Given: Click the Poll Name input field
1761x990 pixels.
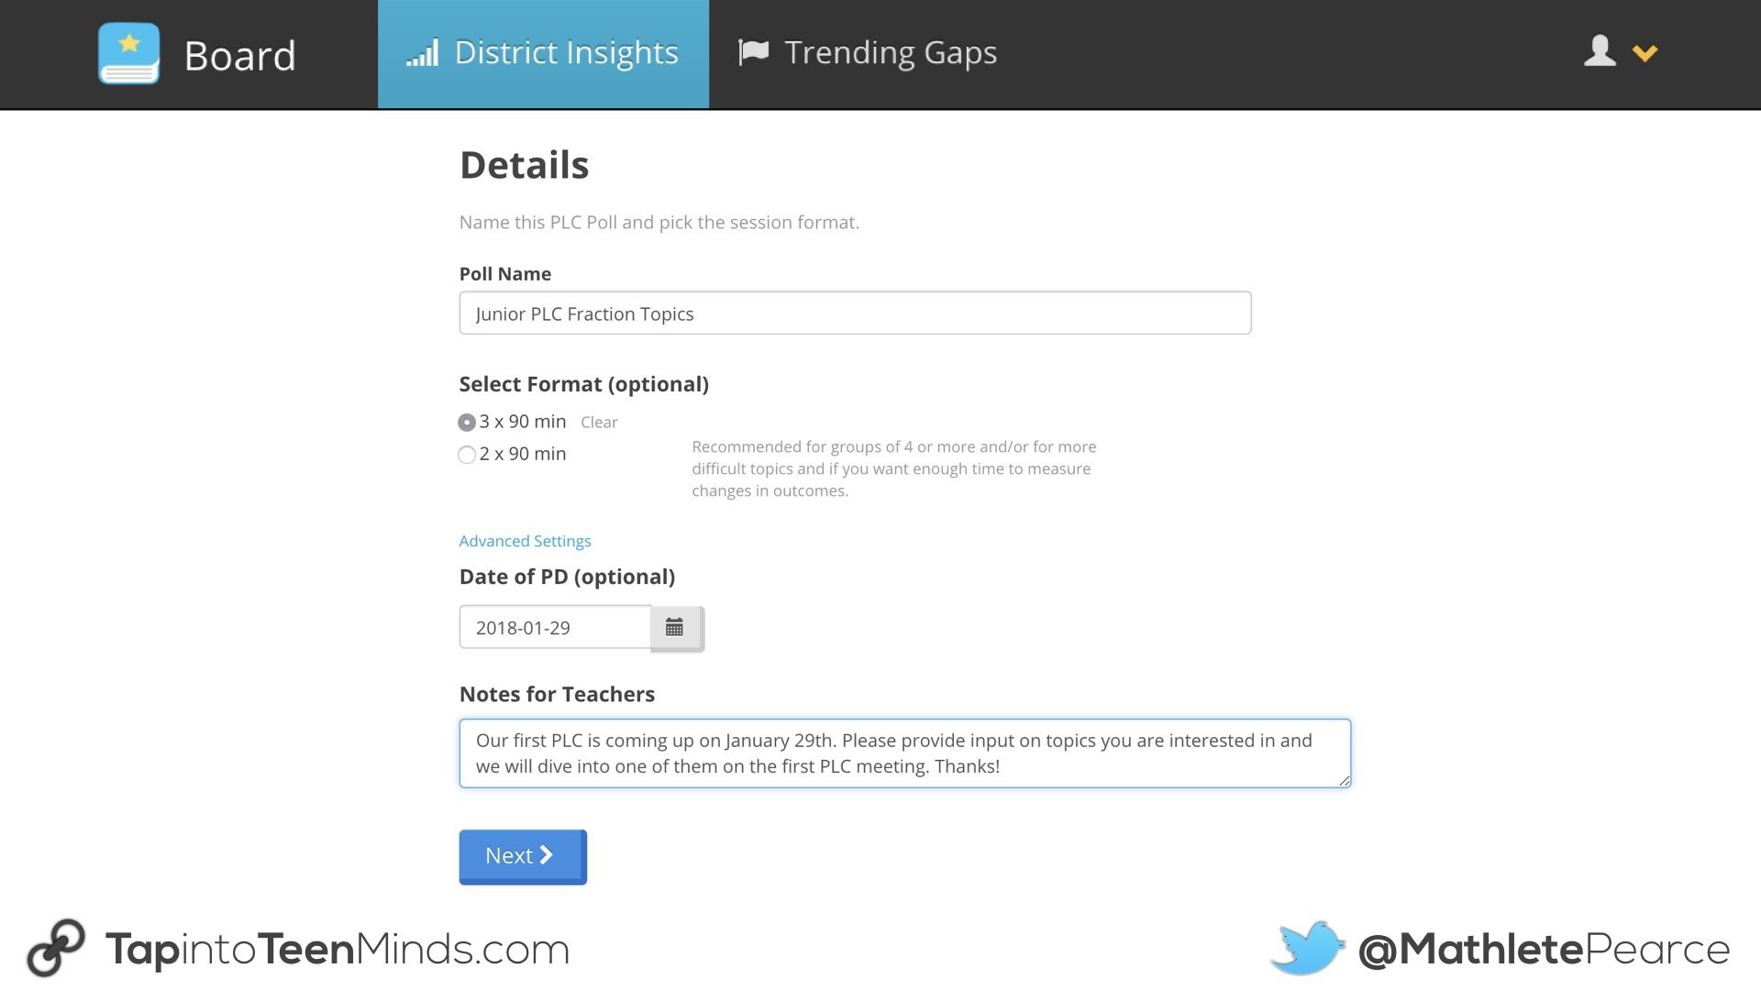Looking at the screenshot, I should coord(855,312).
